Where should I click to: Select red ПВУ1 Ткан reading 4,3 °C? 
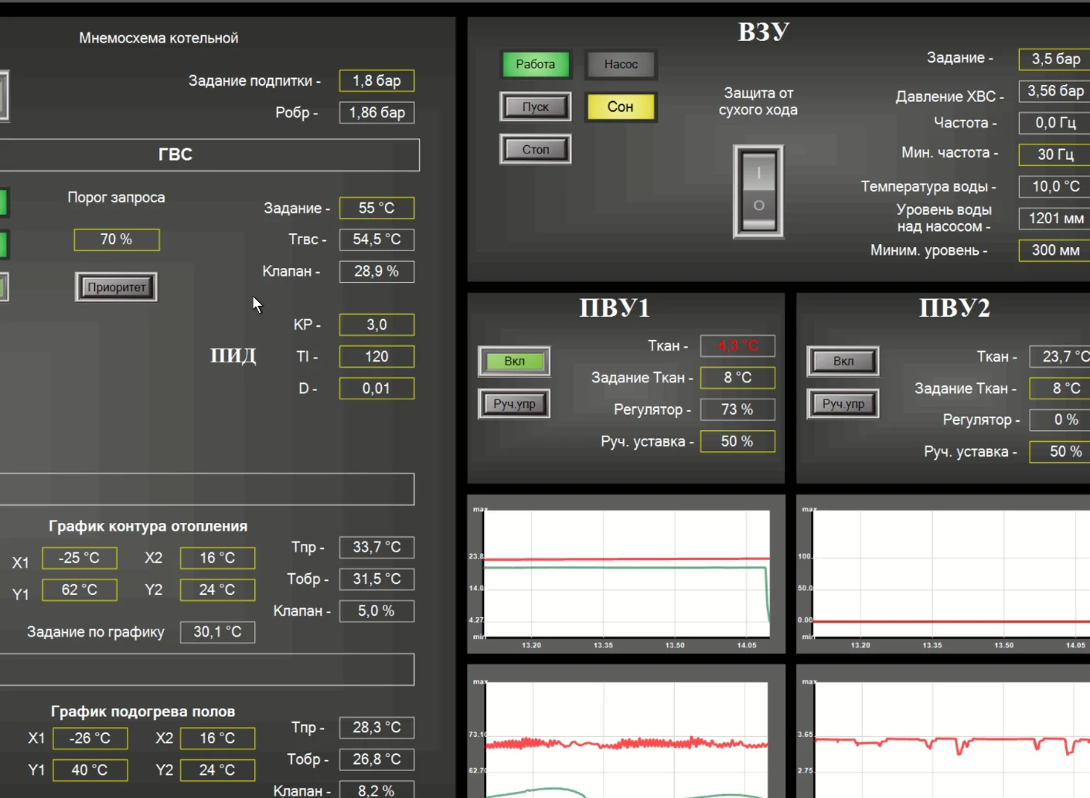737,346
